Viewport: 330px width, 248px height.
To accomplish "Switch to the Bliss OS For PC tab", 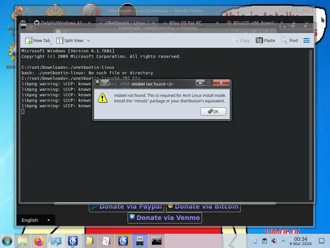I will coord(185,23).
